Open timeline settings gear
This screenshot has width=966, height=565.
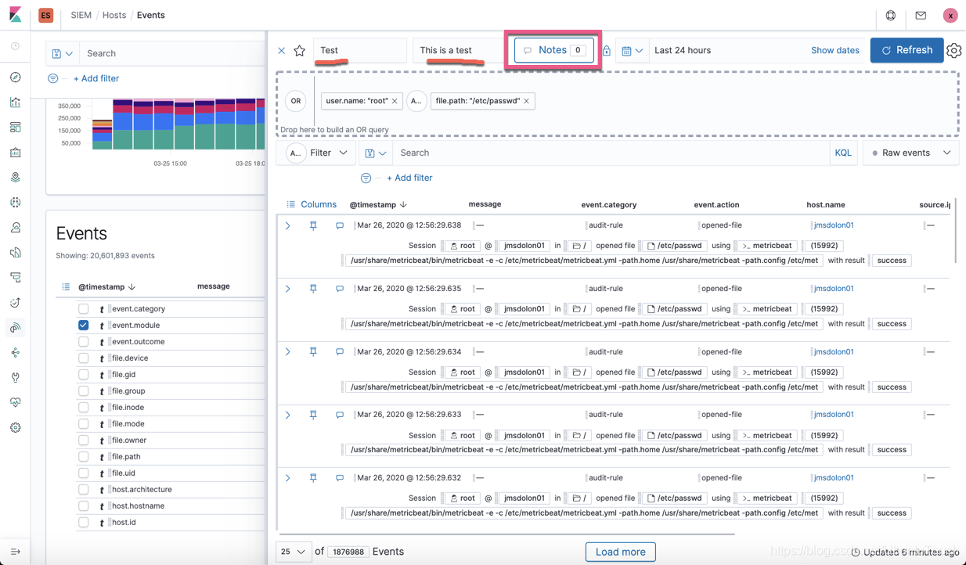(x=953, y=51)
